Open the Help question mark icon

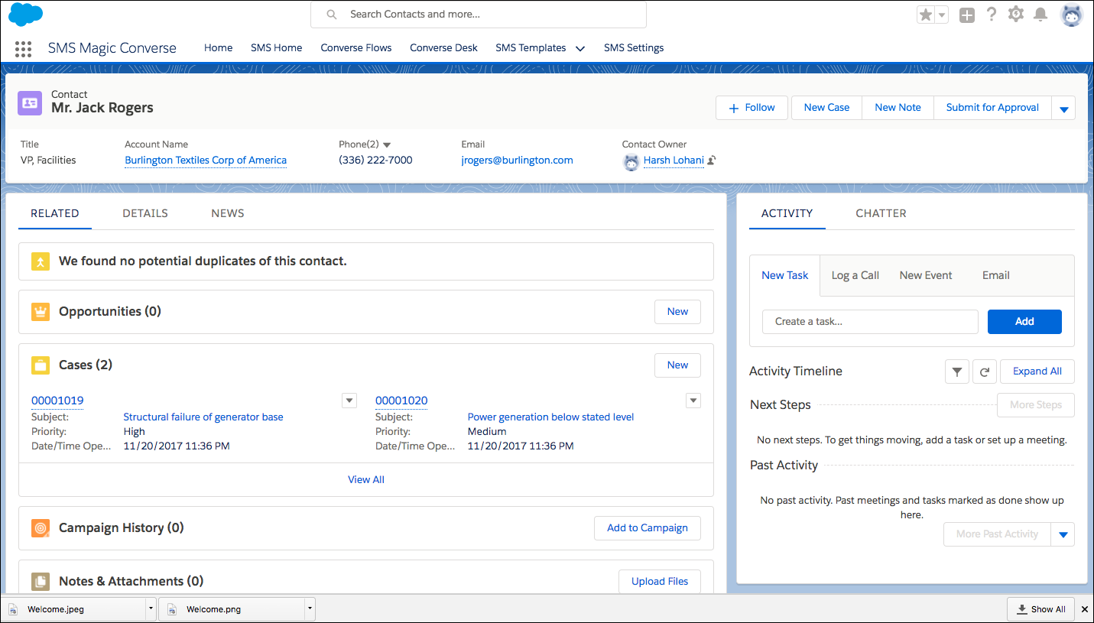(x=992, y=15)
